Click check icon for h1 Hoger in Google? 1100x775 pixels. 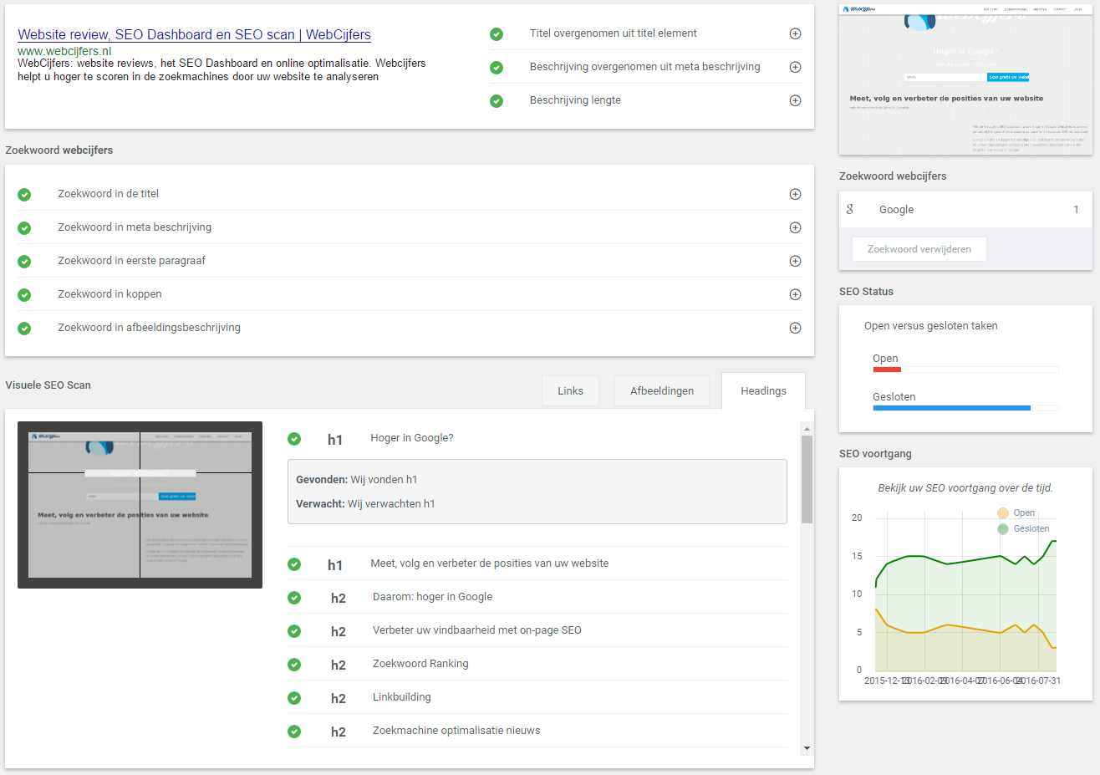pos(294,439)
